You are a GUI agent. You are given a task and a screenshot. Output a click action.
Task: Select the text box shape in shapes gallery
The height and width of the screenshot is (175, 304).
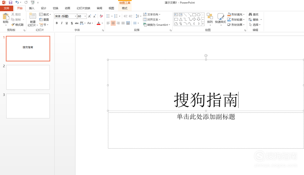click(x=176, y=15)
